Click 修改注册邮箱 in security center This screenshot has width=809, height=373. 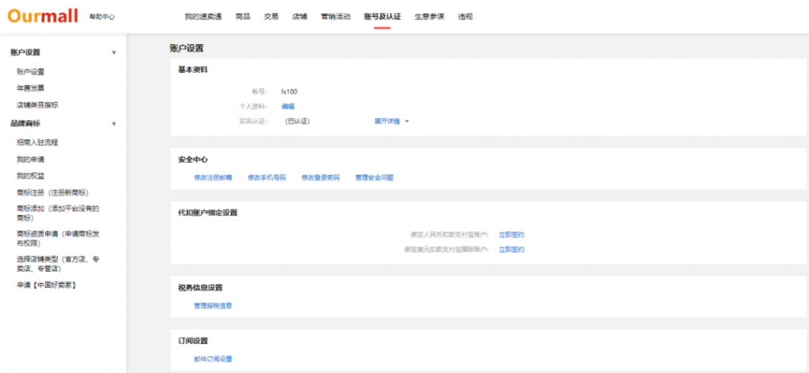pos(213,178)
